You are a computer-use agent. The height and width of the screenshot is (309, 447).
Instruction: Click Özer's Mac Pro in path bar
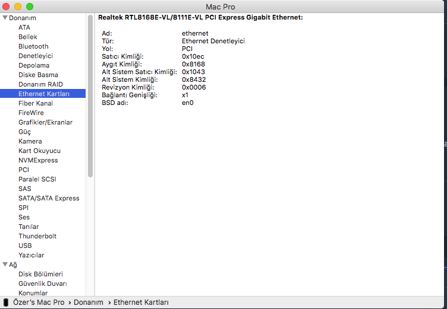pos(39,302)
